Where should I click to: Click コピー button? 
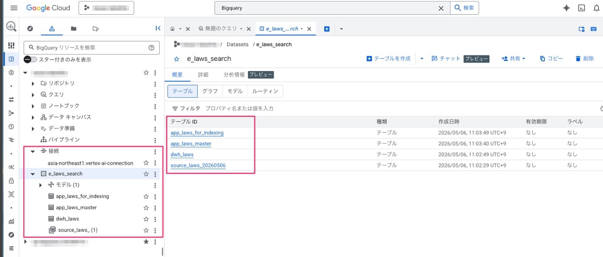(x=551, y=59)
